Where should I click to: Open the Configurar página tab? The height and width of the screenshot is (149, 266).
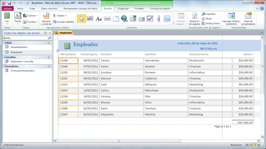[x=160, y=9]
